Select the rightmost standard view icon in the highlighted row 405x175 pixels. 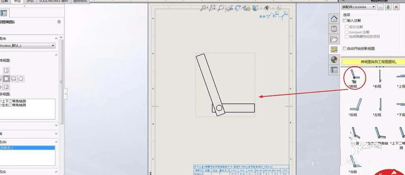[21, 79]
